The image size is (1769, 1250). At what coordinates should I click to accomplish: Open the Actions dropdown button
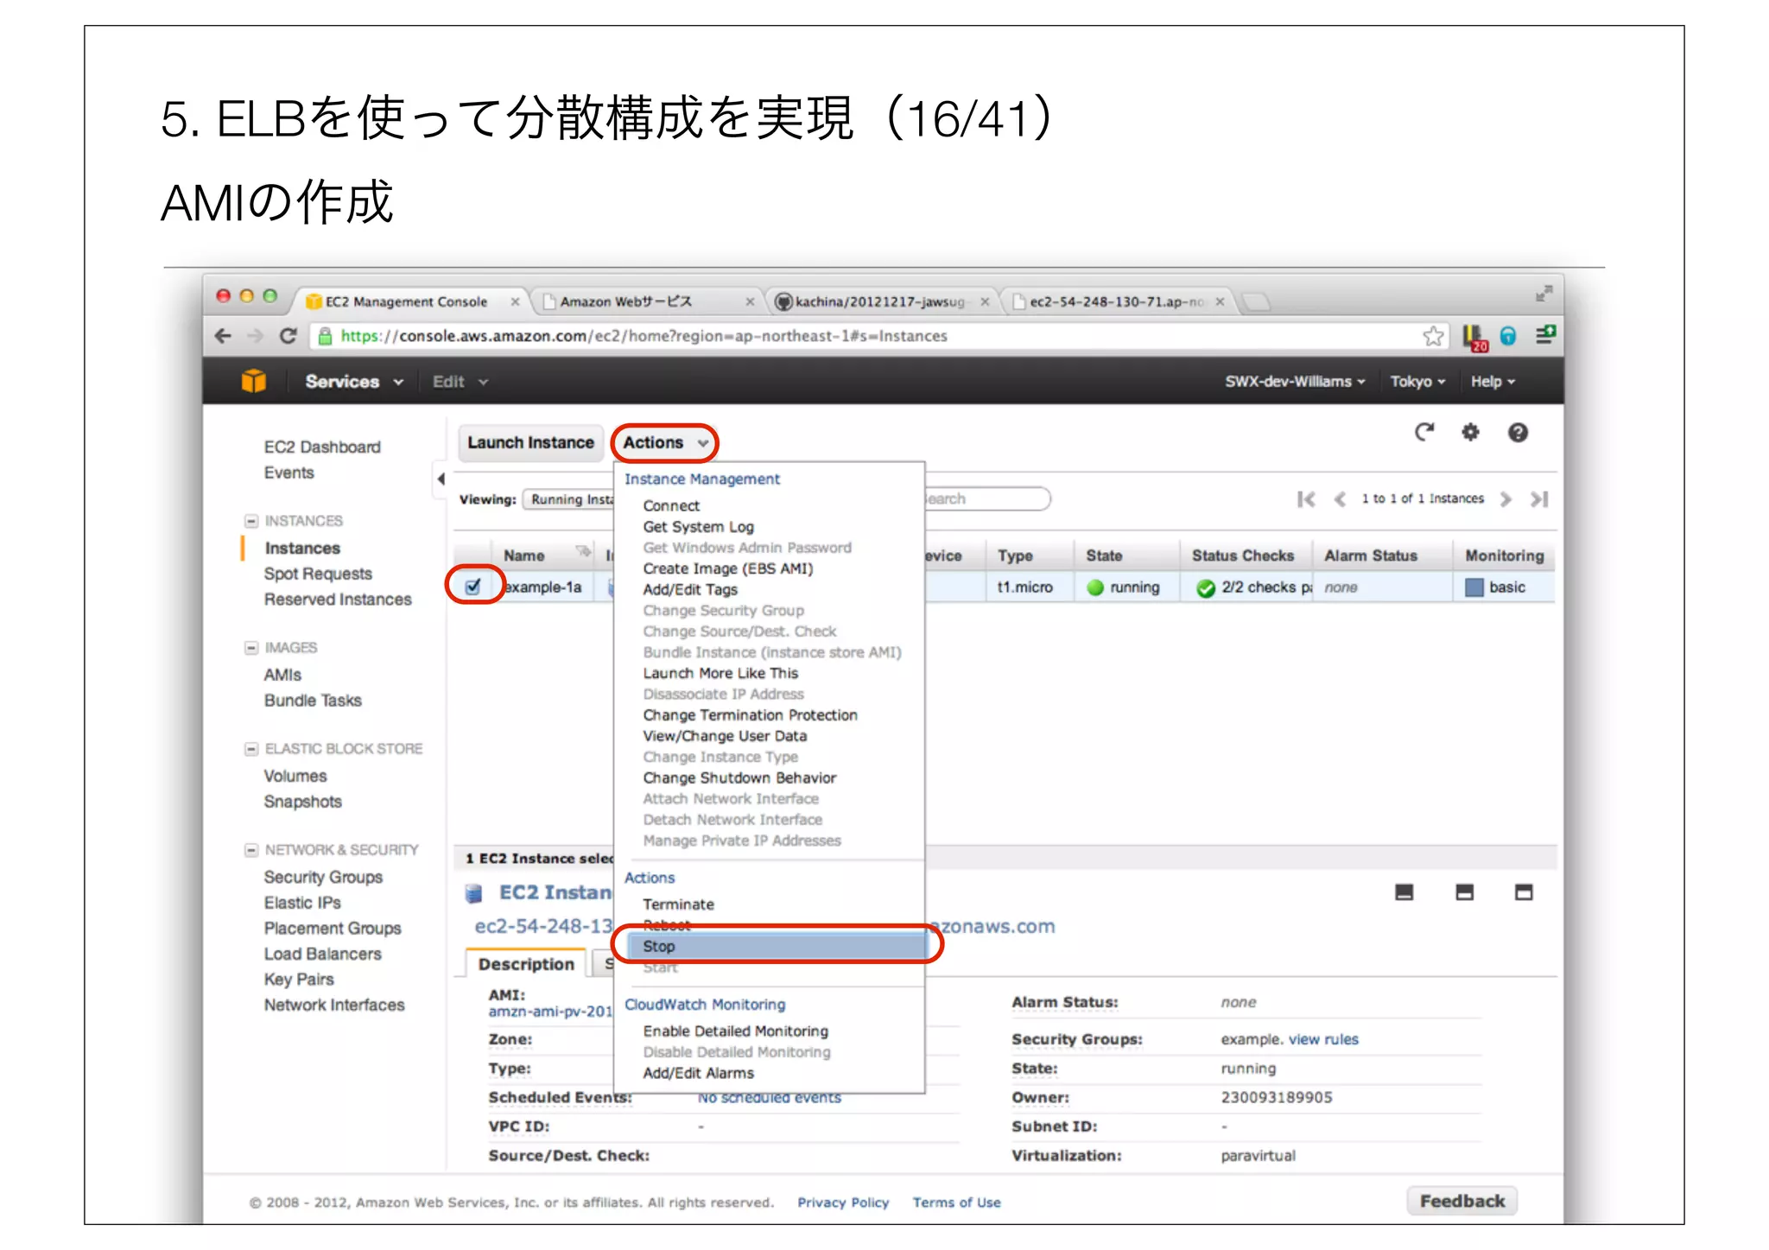tap(664, 442)
